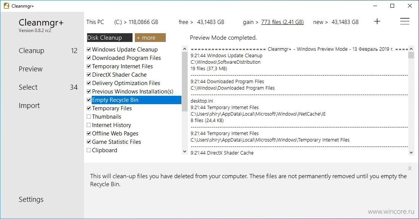419x219 pixels.
Task: Toggle the Windows Update Cleanup checkbox
Action: 89,50
